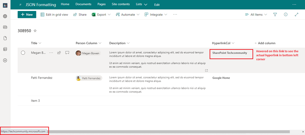Image resolution: width=305 pixels, height=135 pixels.
Task: Open the create plus icon in sidebar
Action: [5, 60]
